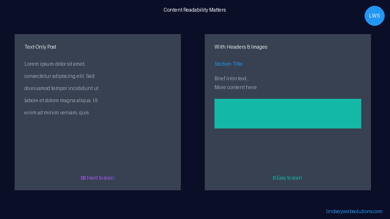The height and width of the screenshot is (219, 390).
Task: Open the lindseywebsolutions.com link
Action: 354,211
